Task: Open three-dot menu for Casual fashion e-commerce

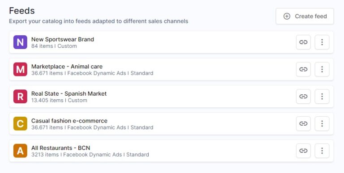Action: click(322, 123)
